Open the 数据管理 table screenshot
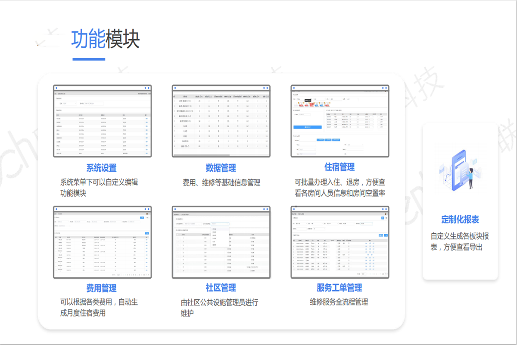The width and height of the screenshot is (517, 345). coord(221,121)
